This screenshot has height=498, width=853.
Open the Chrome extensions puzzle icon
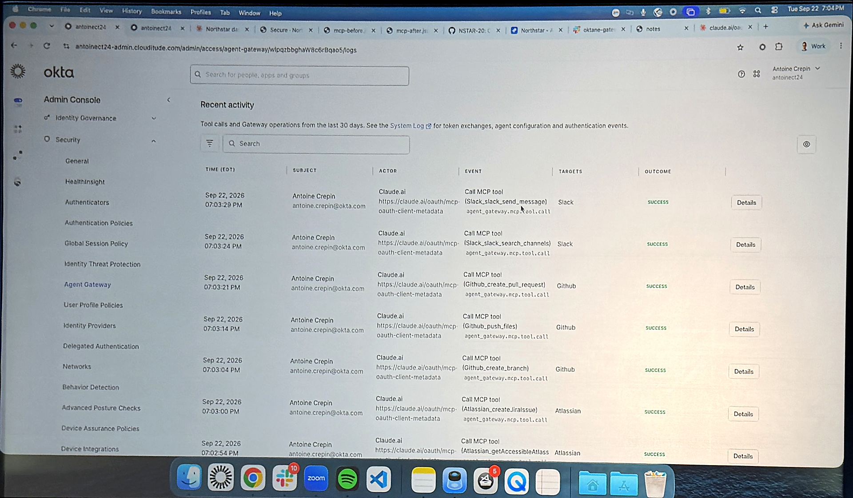coord(779,47)
